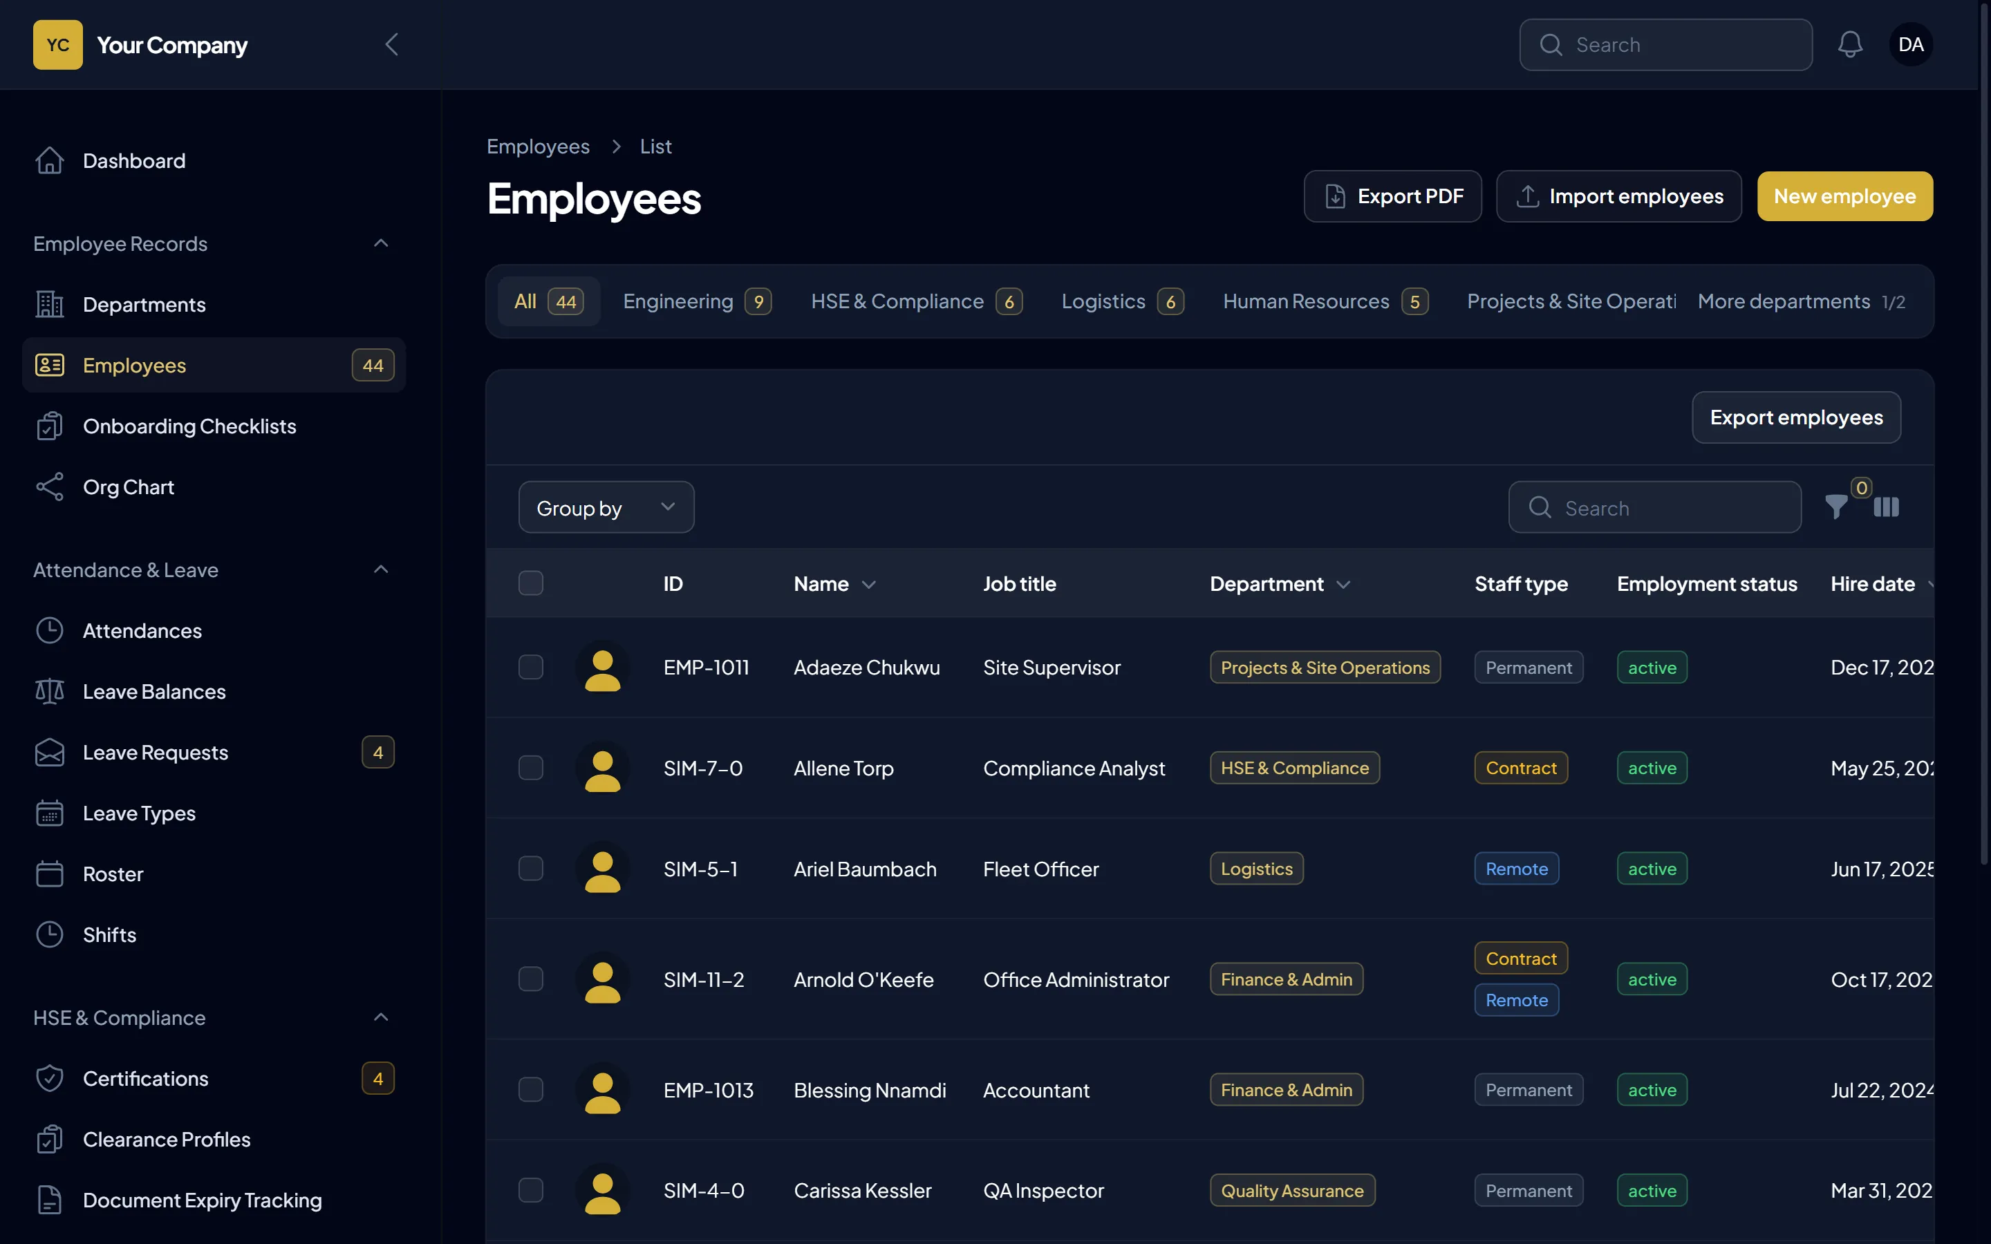Open Document Expiry Tracking
This screenshot has height=1244, width=1991.
pos(214,1200)
